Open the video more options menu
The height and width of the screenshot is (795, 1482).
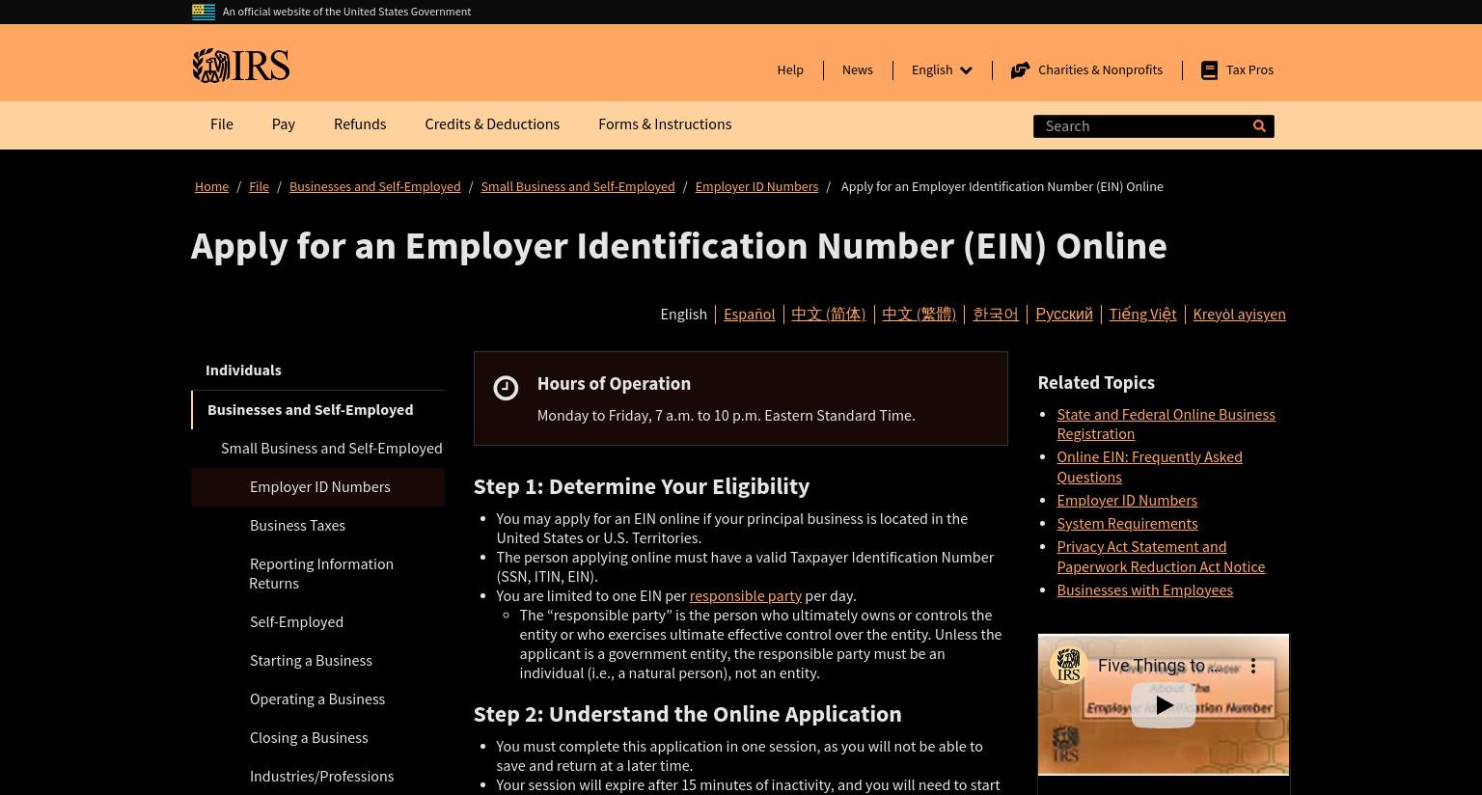click(x=1252, y=666)
